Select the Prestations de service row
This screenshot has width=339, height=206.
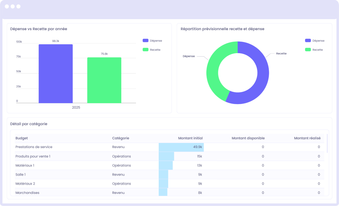pos(34,147)
